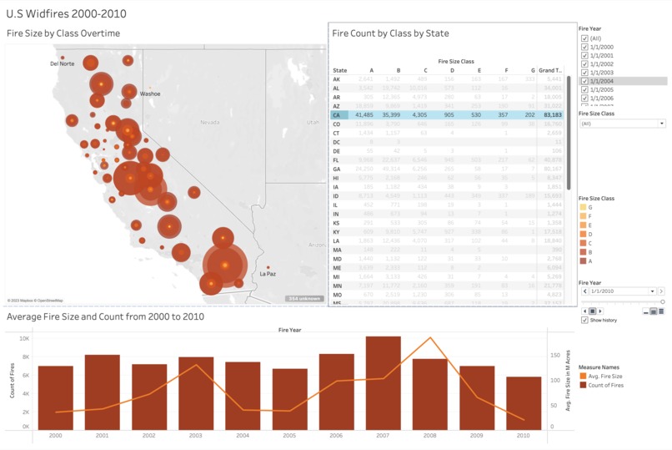Image resolution: width=672 pixels, height=450 pixels.
Task: Uncheck the 1/1/2003 fire year filter
Action: click(584, 73)
